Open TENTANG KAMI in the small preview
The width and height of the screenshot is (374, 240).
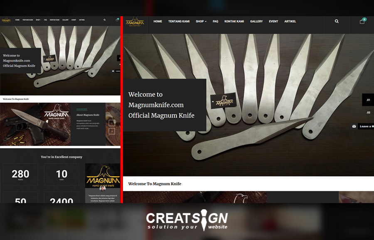pos(28,20)
